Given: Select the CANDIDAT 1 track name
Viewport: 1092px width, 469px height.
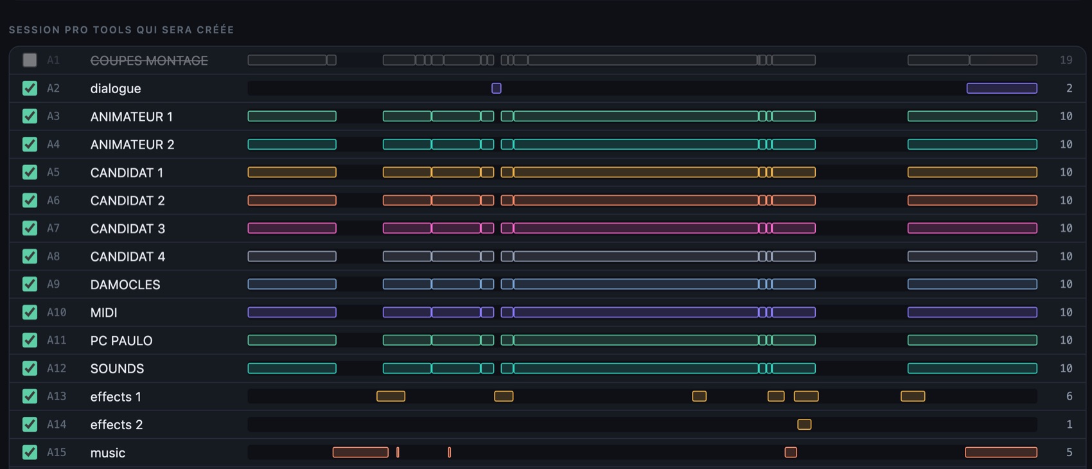Looking at the screenshot, I should pyautogui.click(x=127, y=172).
